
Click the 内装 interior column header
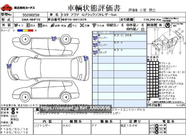pyautogui.click(x=46, y=121)
